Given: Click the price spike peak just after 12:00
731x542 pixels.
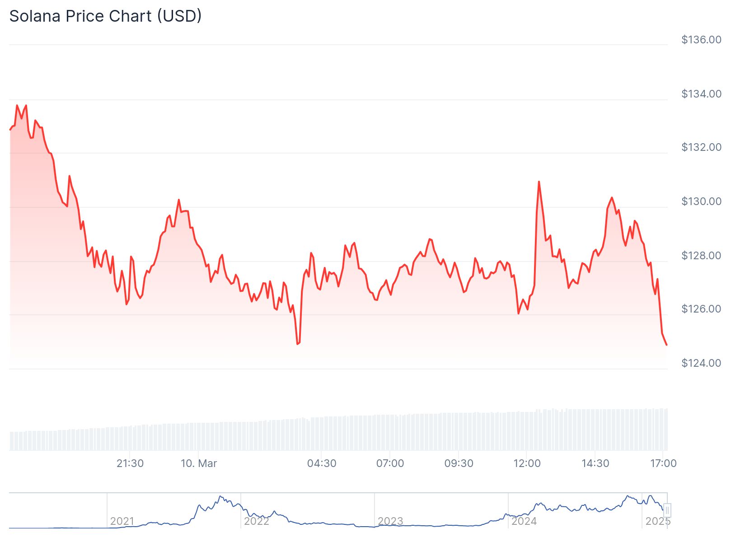Looking at the screenshot, I should tap(539, 182).
